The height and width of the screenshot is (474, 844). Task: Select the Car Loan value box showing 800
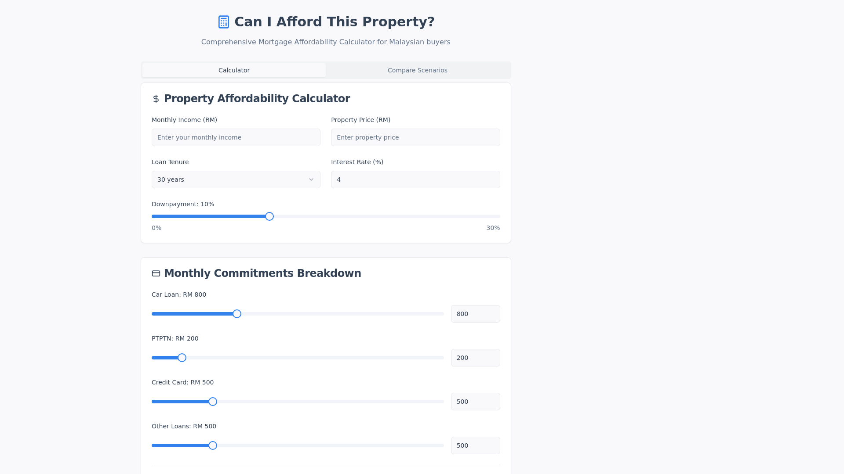click(x=475, y=314)
